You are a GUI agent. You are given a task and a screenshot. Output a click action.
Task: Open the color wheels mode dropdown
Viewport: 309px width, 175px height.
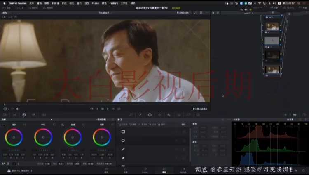point(102,120)
